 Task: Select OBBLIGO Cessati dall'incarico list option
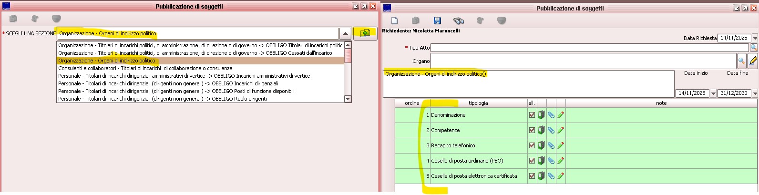[195, 53]
